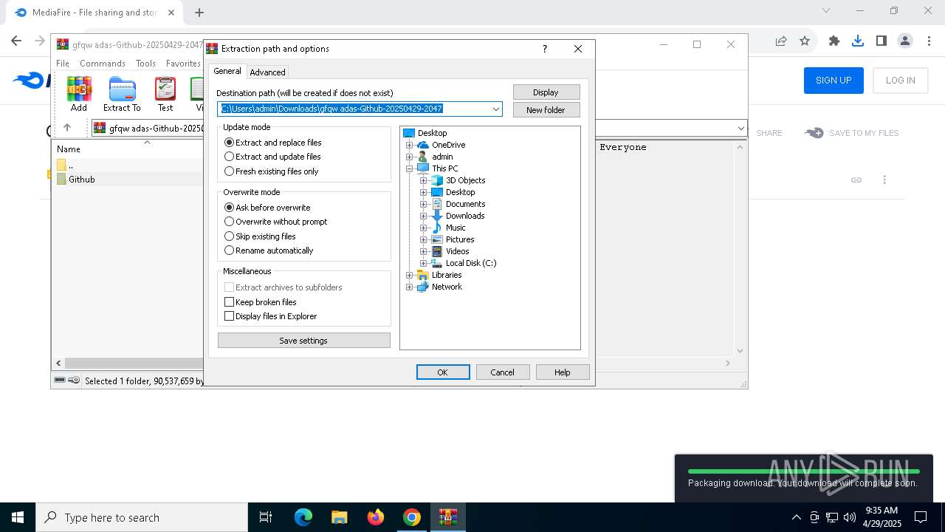Screen dimensions: 945x532
Task: Click MediaFire copy link icon
Action: [x=856, y=180]
